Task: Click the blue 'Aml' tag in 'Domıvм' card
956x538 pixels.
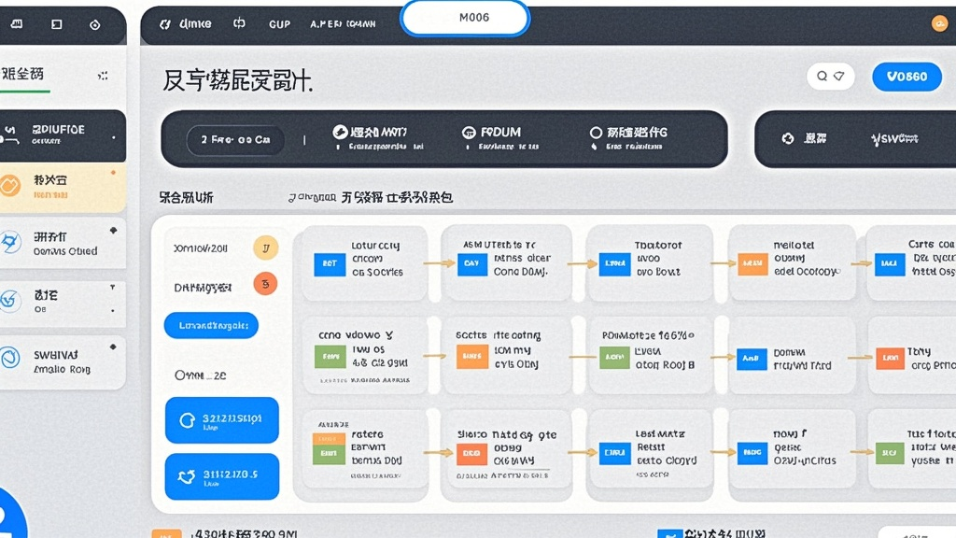Action: (x=752, y=359)
